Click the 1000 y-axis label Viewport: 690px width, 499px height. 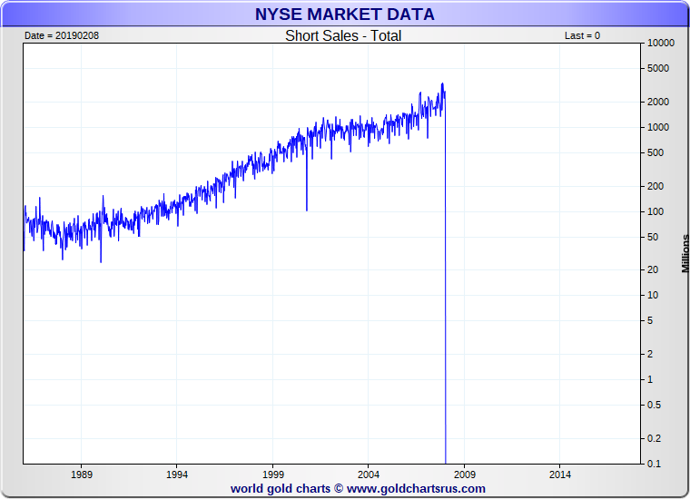658,127
